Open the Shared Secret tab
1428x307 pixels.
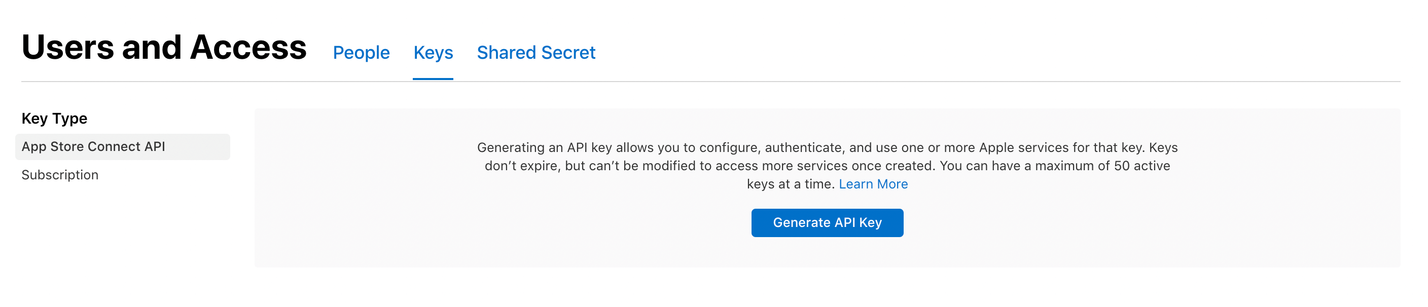(x=535, y=53)
